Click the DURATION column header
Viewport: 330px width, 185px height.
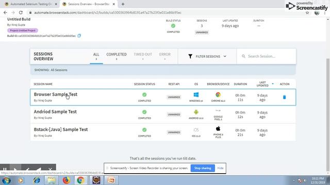240,84
